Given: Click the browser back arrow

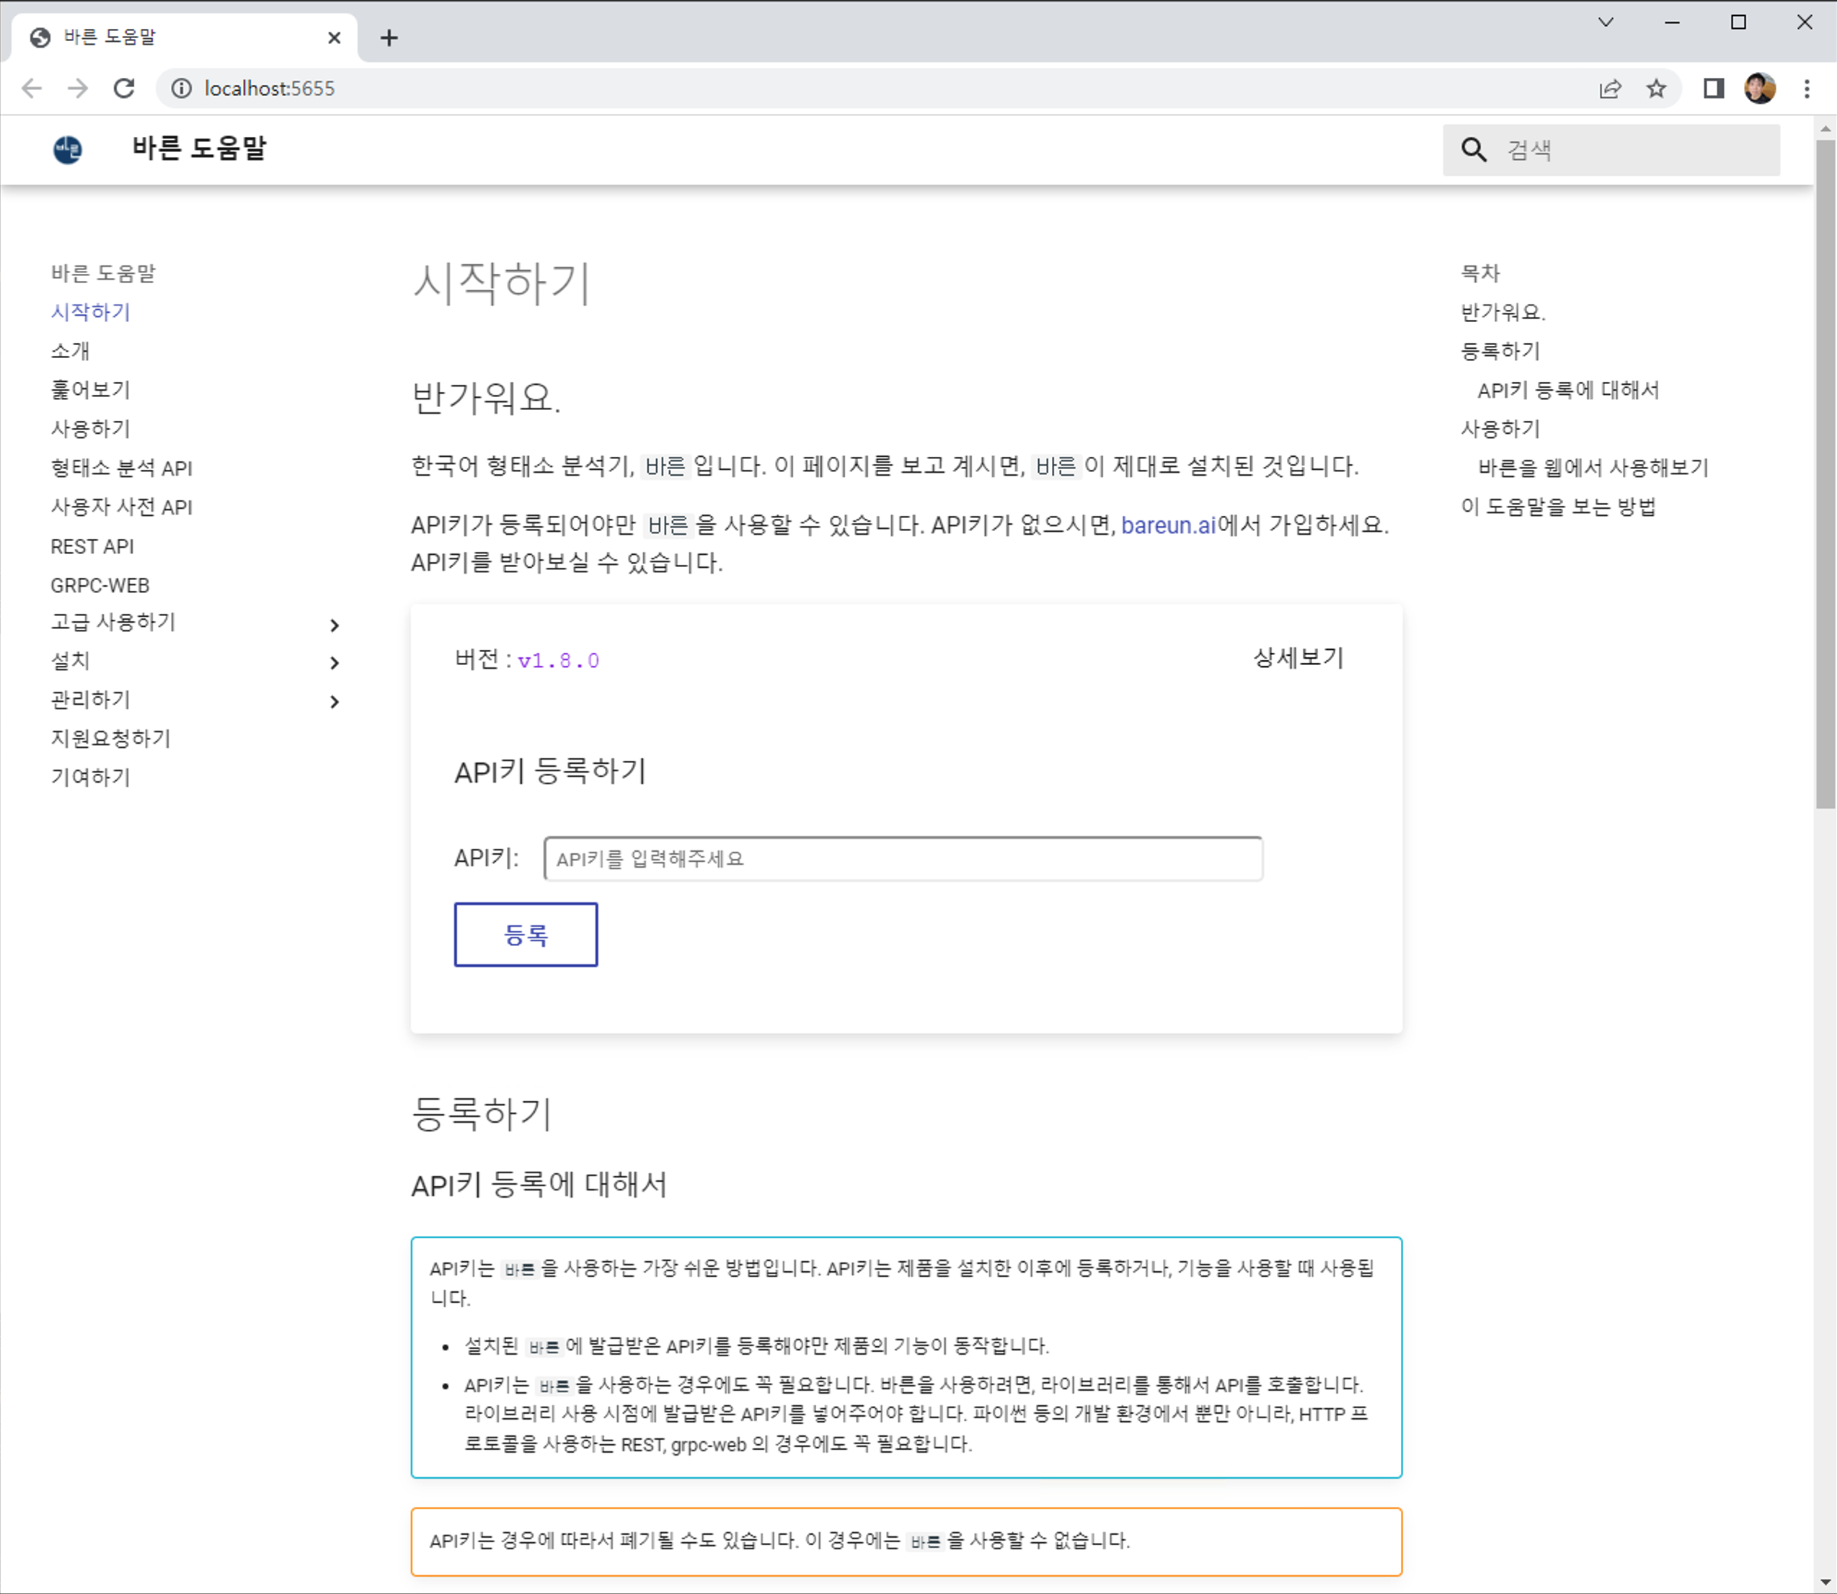Looking at the screenshot, I should [x=32, y=88].
